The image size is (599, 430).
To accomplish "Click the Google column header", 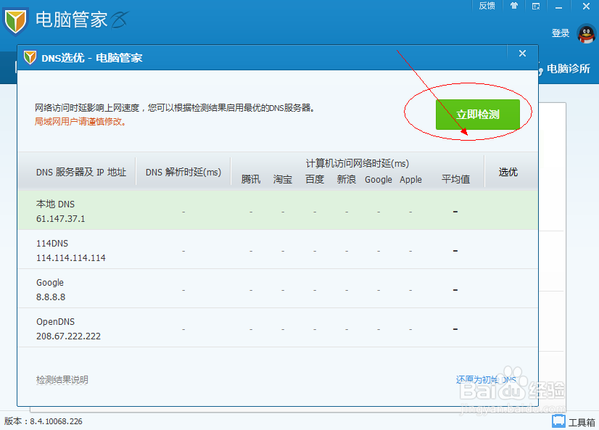I will pyautogui.click(x=379, y=180).
